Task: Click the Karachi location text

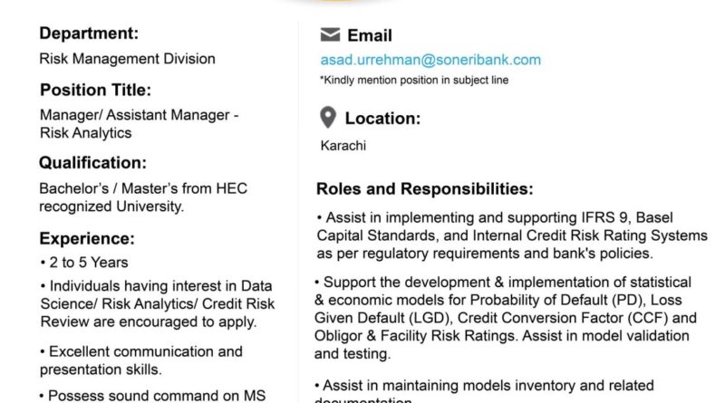Action: 342,145
